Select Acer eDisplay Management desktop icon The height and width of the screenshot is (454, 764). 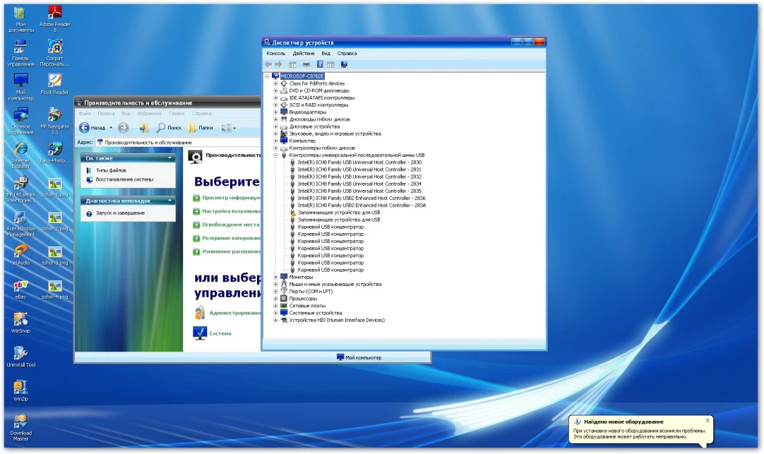click(x=20, y=224)
